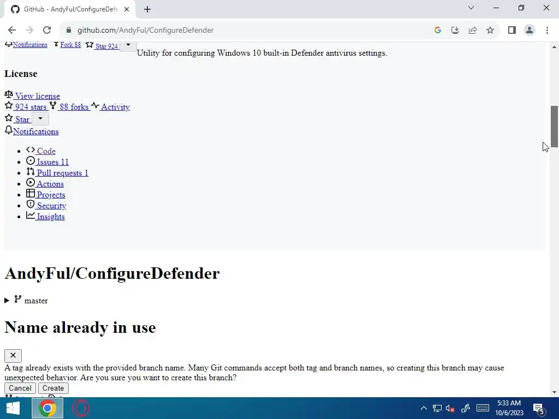The height and width of the screenshot is (419, 559).
Task: Click the Create branch button
Action: (53, 388)
